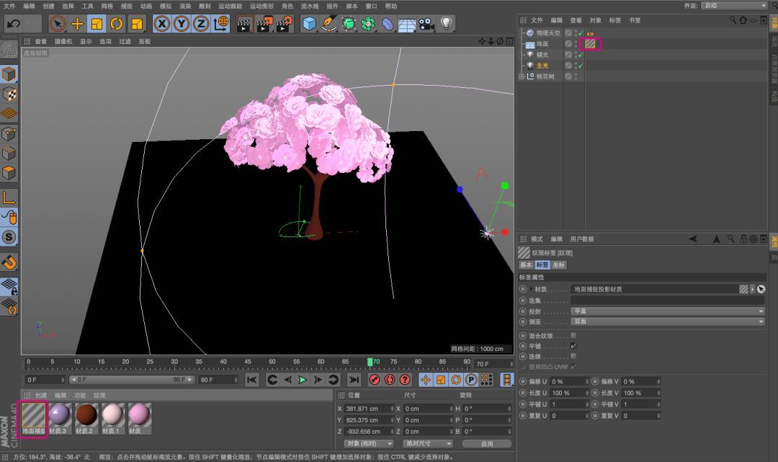Toggle the X axis lock

(x=162, y=24)
